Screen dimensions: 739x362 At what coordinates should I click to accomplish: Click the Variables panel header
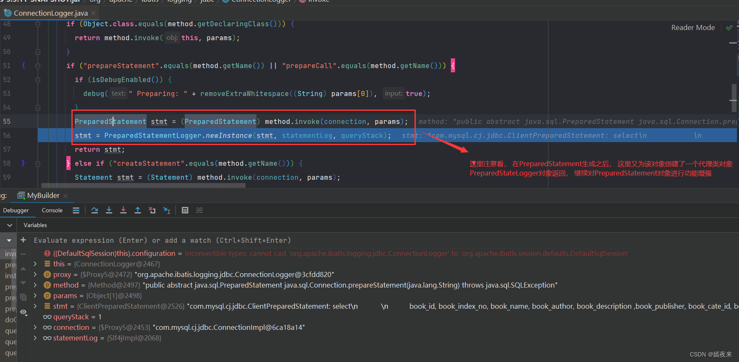pos(35,225)
